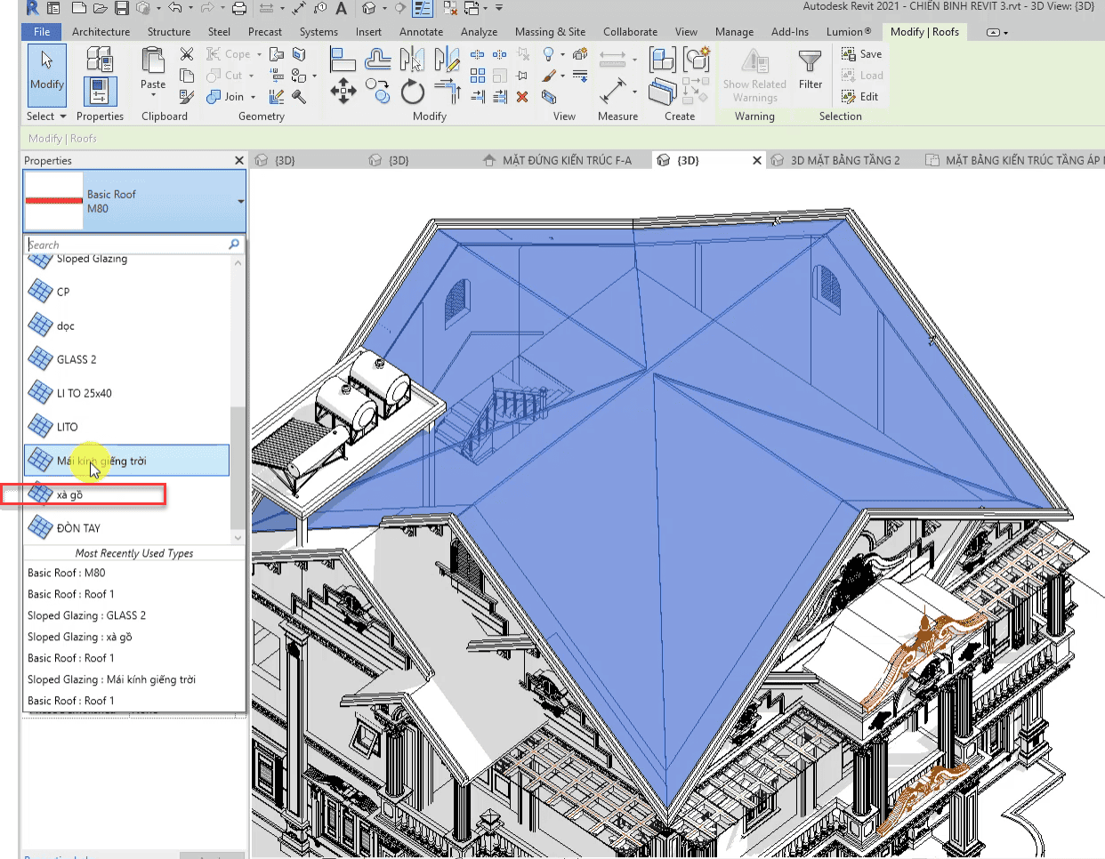The height and width of the screenshot is (859, 1105).
Task: Switch to the Annotate ribbon tab
Action: pos(421,32)
